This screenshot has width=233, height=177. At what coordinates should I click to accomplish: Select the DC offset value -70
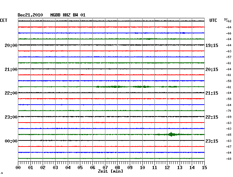coord(229,111)
